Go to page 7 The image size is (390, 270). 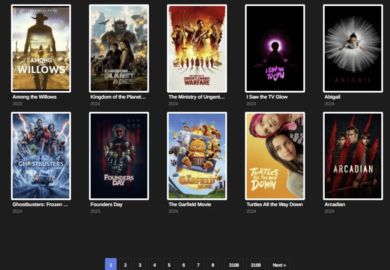(x=198, y=265)
